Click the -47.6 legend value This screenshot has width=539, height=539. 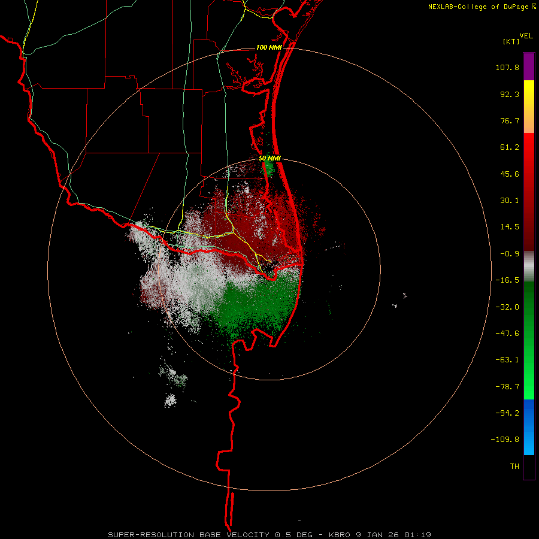(x=507, y=334)
